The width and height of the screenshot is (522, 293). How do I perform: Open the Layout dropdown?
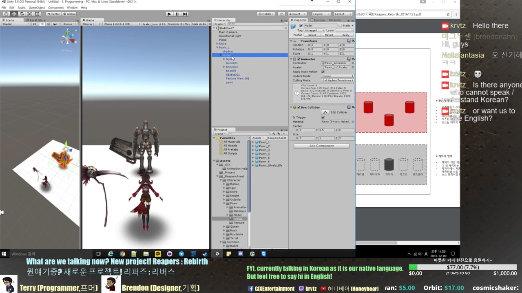coord(343,14)
